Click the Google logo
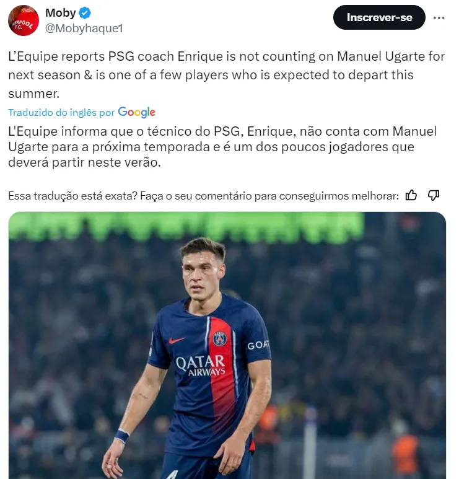Image resolution: width=459 pixels, height=479 pixels. [137, 112]
